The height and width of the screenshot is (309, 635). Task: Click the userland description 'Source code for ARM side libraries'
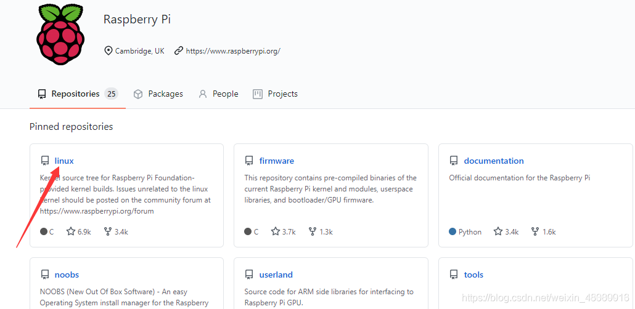(329, 297)
